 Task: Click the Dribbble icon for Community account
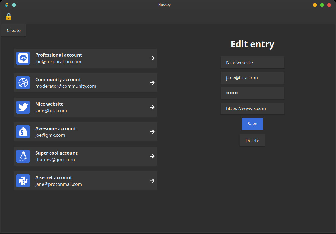coord(23,83)
